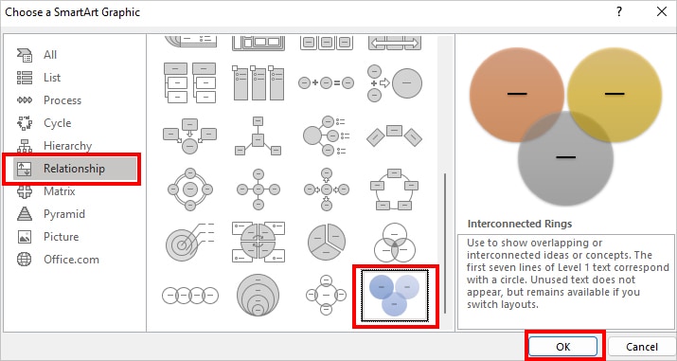Viewport: 677px width, 361px height.
Task: Click the Cancel button
Action: pos(642,347)
